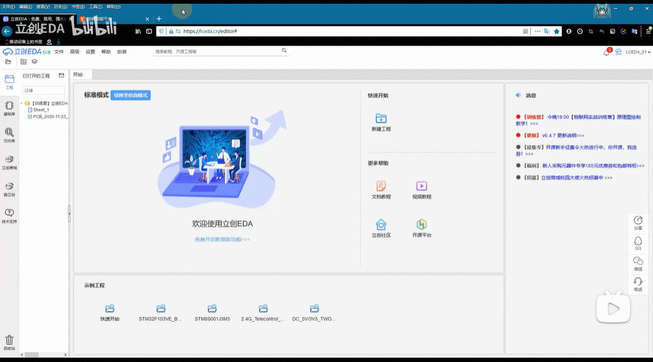Open the 【征集令】开源新手征集令 message link
The height and width of the screenshot is (362, 653).
tap(577, 150)
